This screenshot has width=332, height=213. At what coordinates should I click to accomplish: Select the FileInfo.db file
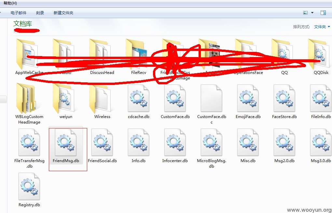point(321,102)
